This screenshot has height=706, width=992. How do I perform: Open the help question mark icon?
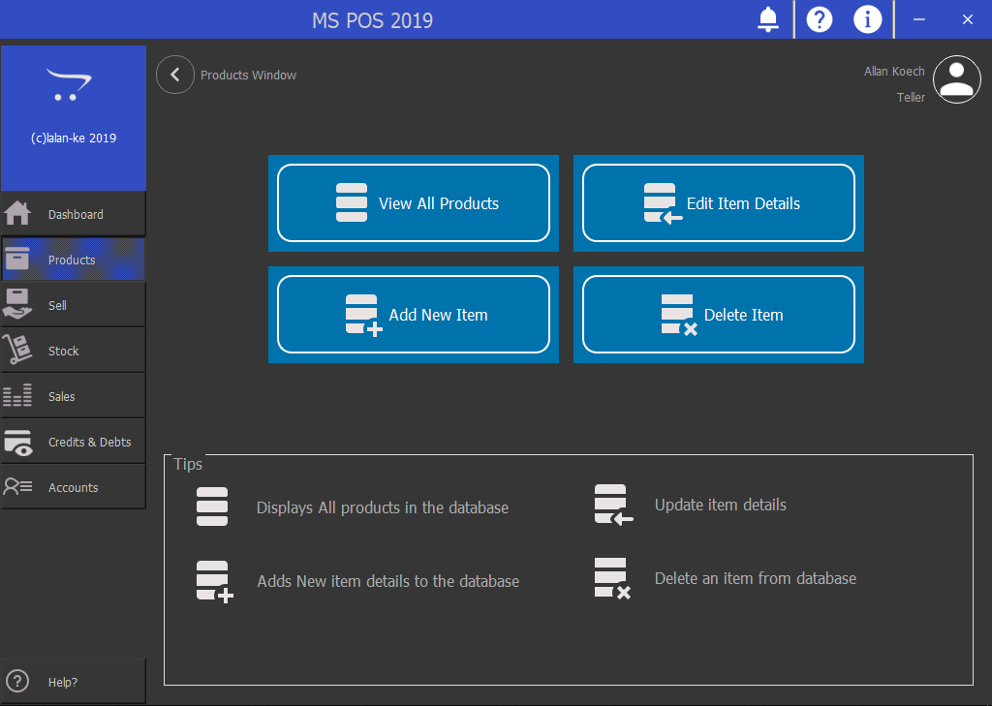tap(819, 19)
